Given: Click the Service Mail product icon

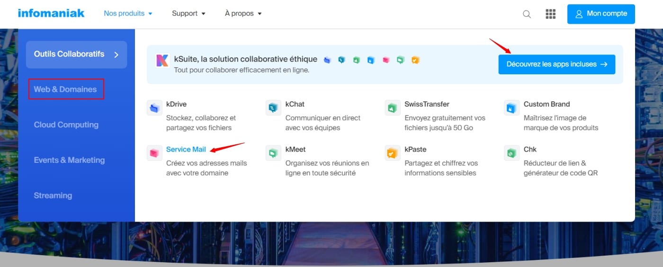Looking at the screenshot, I should tap(154, 152).
